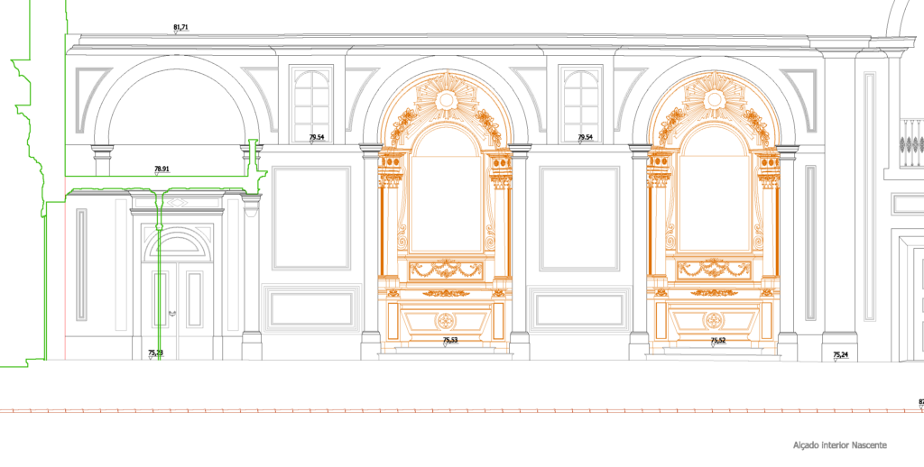Click the circular medallion on right altar front
This screenshot has width=924, height=467.
[713, 320]
